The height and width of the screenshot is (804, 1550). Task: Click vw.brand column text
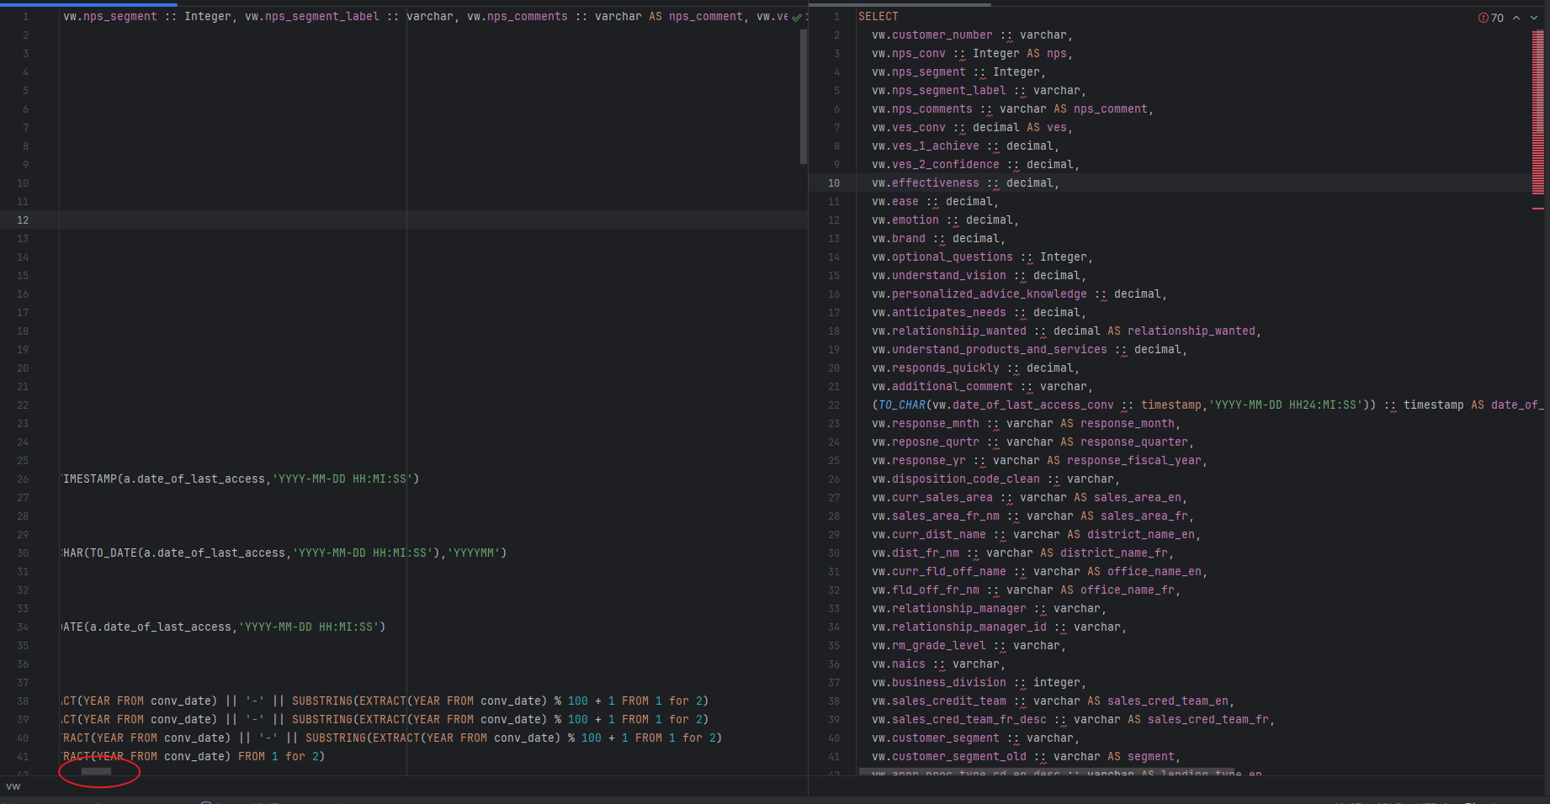[x=899, y=239]
